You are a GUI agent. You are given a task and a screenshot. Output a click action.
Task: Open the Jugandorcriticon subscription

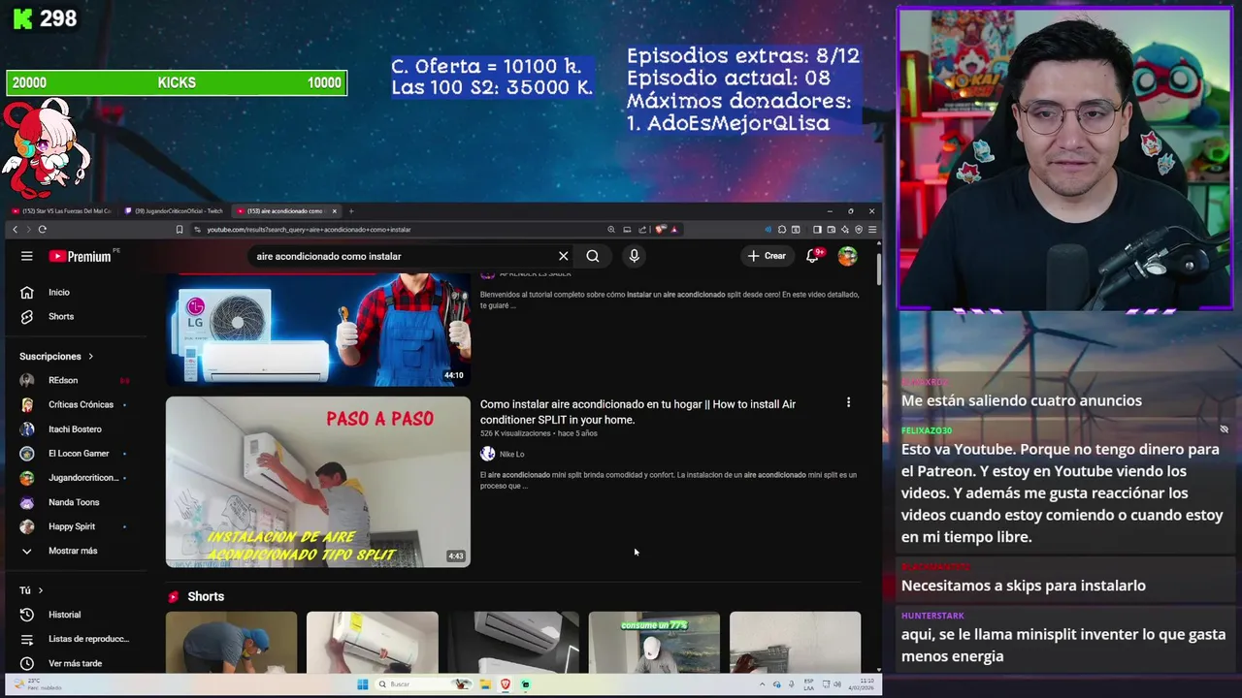[x=82, y=478]
